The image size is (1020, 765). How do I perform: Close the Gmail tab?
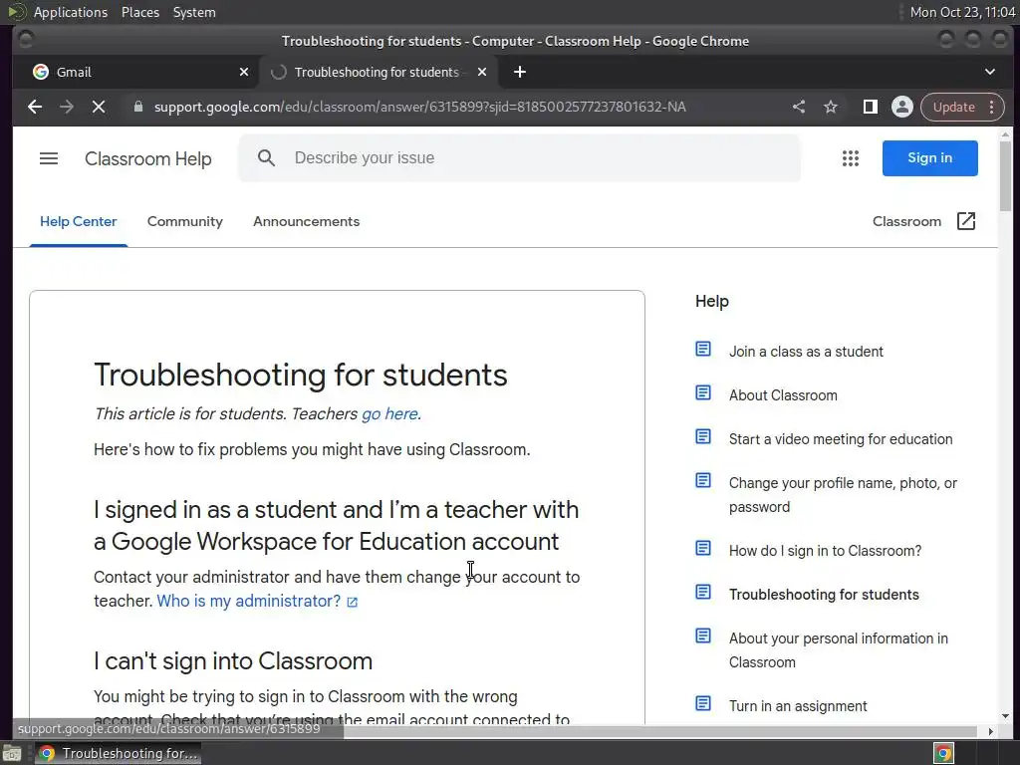(x=243, y=72)
